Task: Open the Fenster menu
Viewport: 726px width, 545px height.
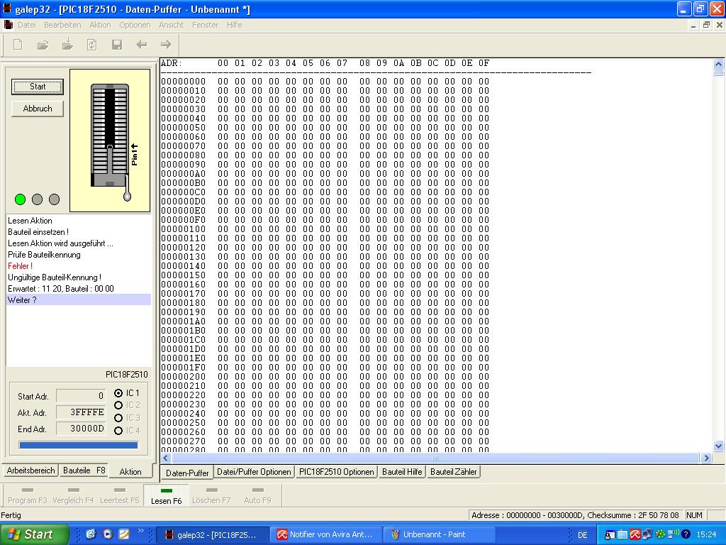Action: coord(205,25)
